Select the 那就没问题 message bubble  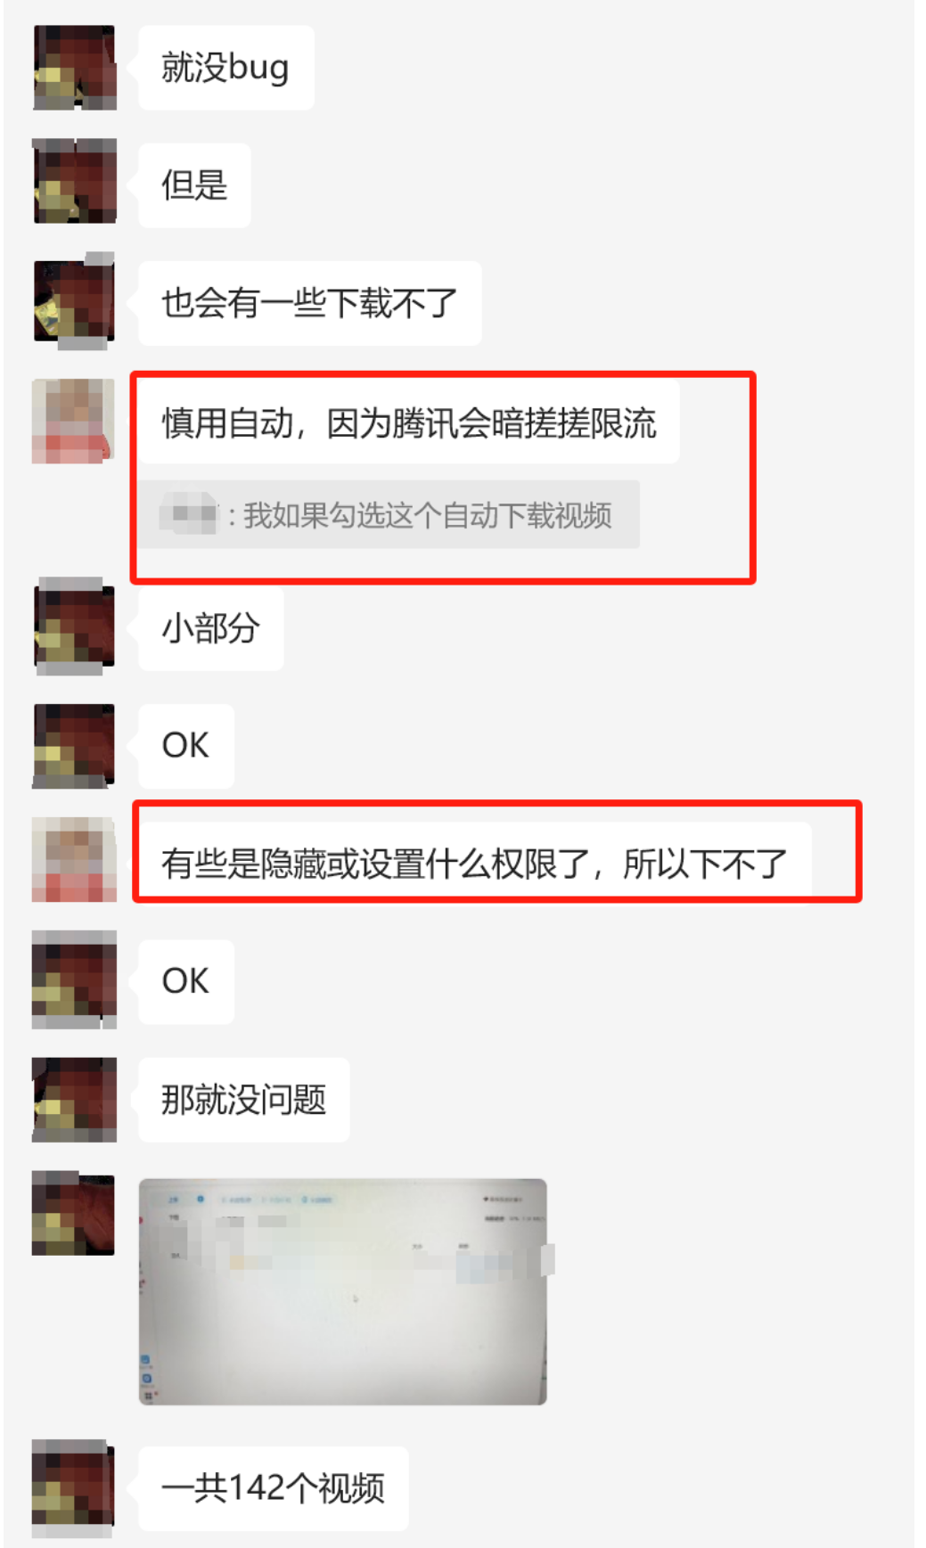click(x=243, y=1100)
